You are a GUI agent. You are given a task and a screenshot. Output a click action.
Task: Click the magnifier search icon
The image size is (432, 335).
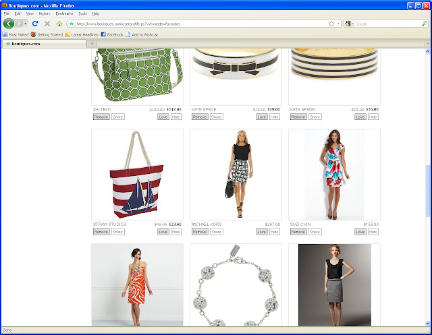pyautogui.click(x=425, y=24)
